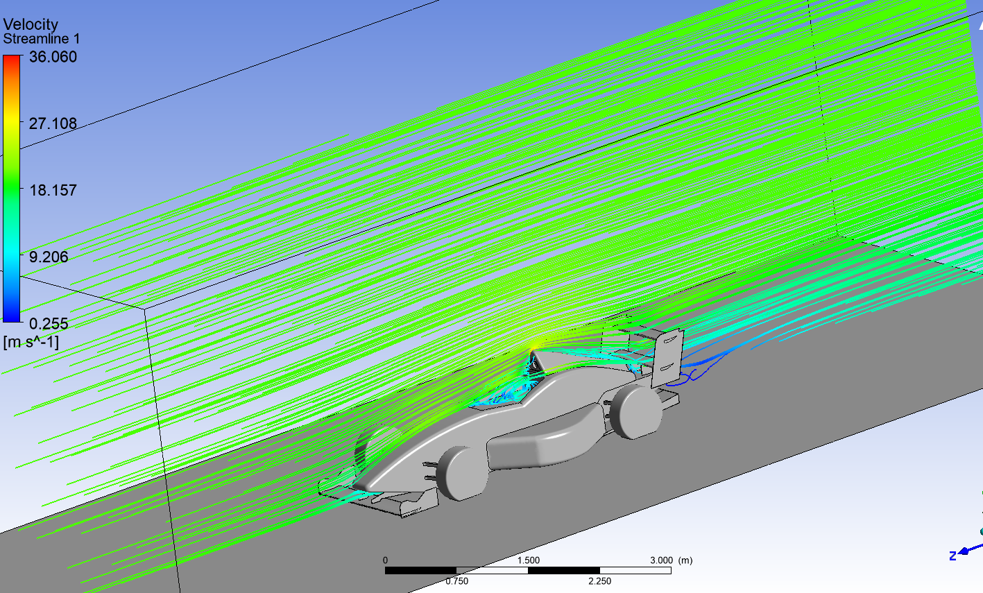Image resolution: width=983 pixels, height=593 pixels.
Task: Pick the rear wing endplate
Action: pyautogui.click(x=667, y=358)
